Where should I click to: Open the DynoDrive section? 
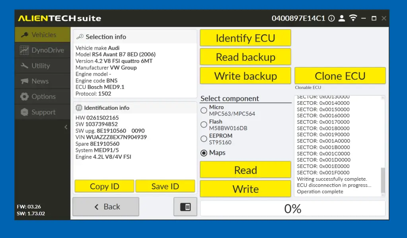[x=43, y=50]
